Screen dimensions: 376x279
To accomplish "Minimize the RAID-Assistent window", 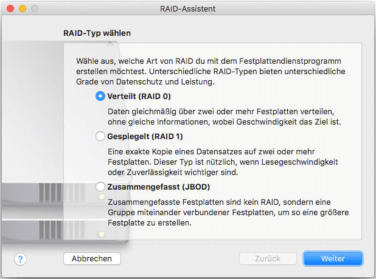I will (23, 9).
